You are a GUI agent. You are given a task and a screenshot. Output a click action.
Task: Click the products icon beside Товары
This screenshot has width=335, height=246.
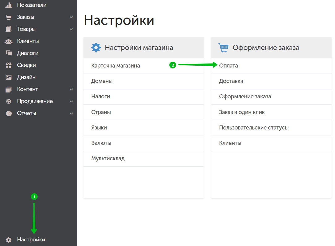(x=9, y=29)
